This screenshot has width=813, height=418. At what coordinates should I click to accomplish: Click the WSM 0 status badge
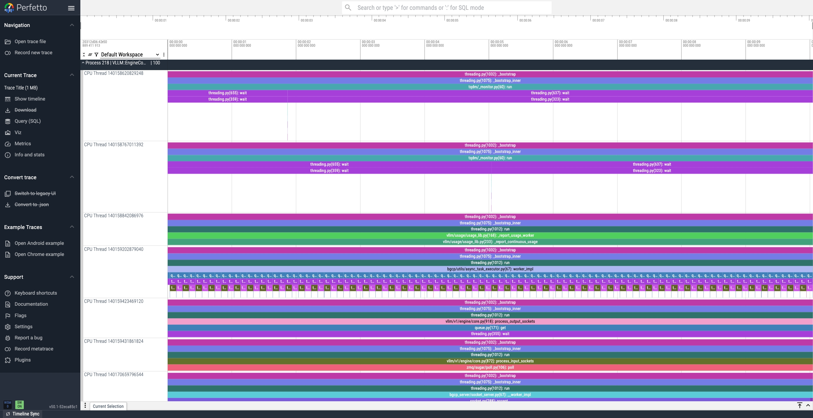8,404
